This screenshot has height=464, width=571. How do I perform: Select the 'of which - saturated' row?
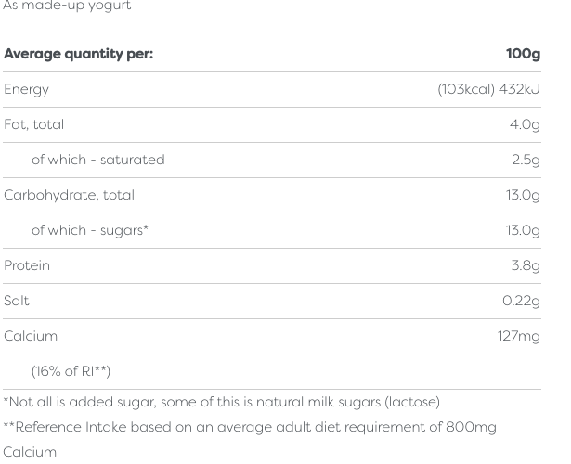(97, 160)
